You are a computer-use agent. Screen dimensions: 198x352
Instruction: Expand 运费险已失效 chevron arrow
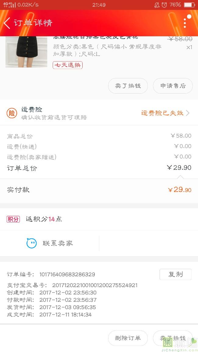point(188,113)
